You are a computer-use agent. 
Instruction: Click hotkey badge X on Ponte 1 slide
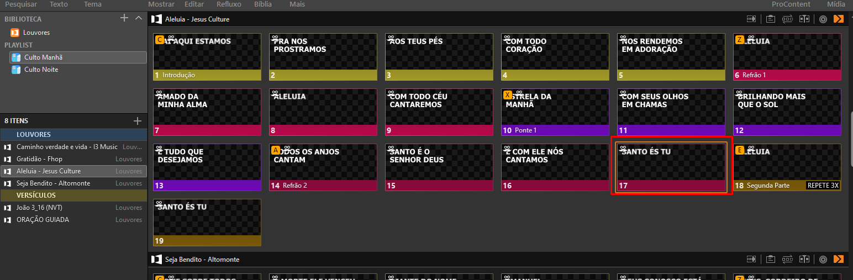coord(508,95)
